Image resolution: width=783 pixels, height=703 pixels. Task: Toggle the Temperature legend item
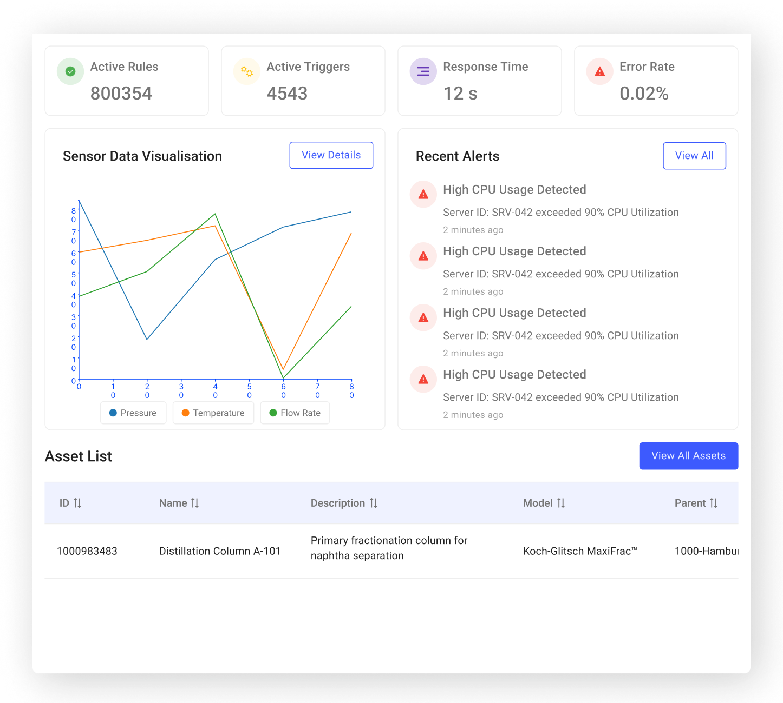point(213,413)
